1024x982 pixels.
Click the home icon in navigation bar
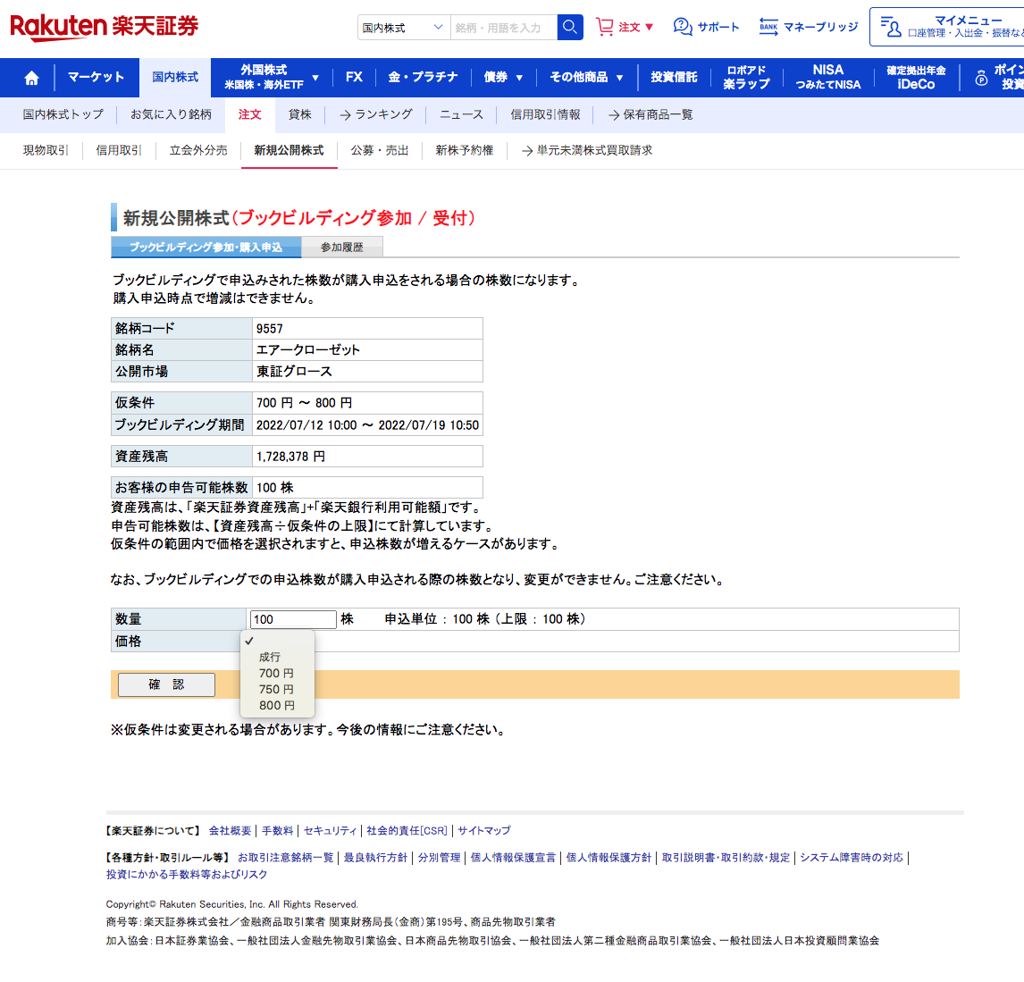click(x=31, y=78)
